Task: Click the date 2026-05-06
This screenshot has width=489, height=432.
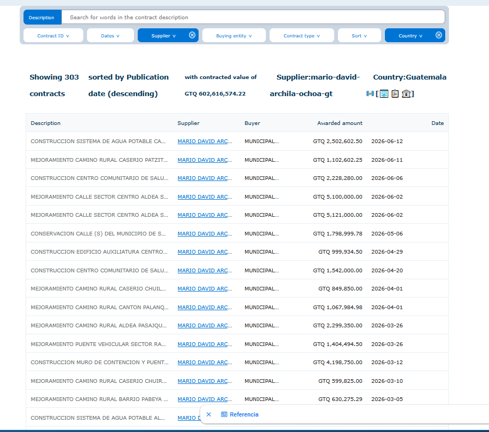Action: pos(387,234)
